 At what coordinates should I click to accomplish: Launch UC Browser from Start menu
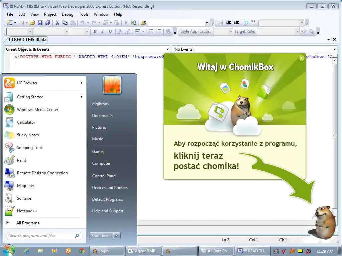[45, 83]
